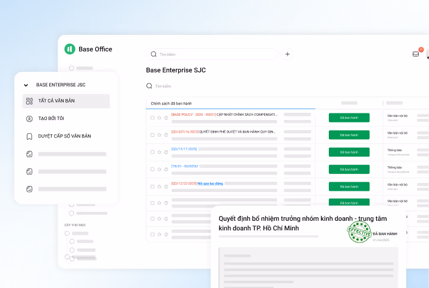
Task: Tick the checkbox for QD/357/16-2025
Action: pyautogui.click(x=152, y=135)
